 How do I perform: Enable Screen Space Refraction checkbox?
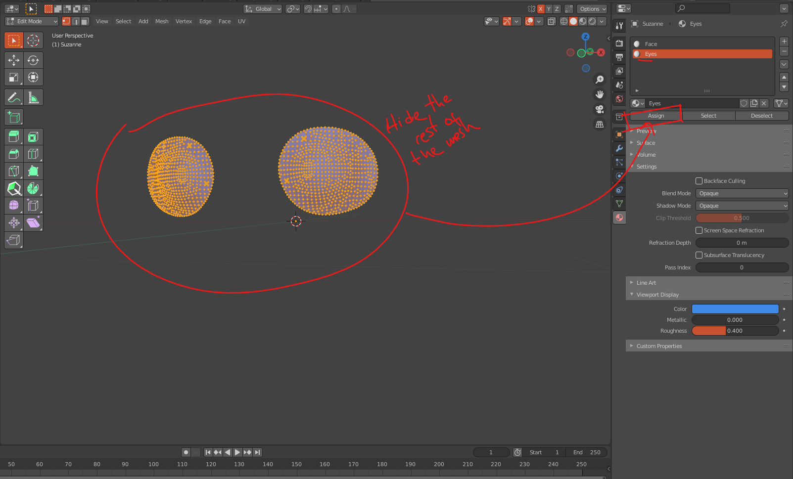pyautogui.click(x=699, y=230)
